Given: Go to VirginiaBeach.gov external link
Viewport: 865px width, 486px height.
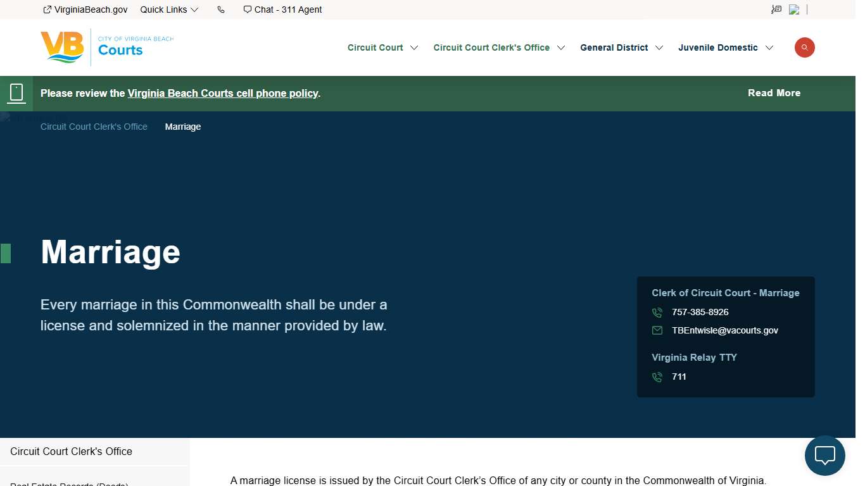Looking at the screenshot, I should (85, 9).
